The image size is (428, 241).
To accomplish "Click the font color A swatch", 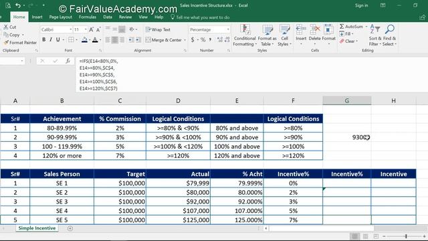I will 95,40.
